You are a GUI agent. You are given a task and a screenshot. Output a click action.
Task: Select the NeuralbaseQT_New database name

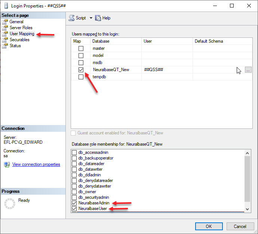[111, 70]
